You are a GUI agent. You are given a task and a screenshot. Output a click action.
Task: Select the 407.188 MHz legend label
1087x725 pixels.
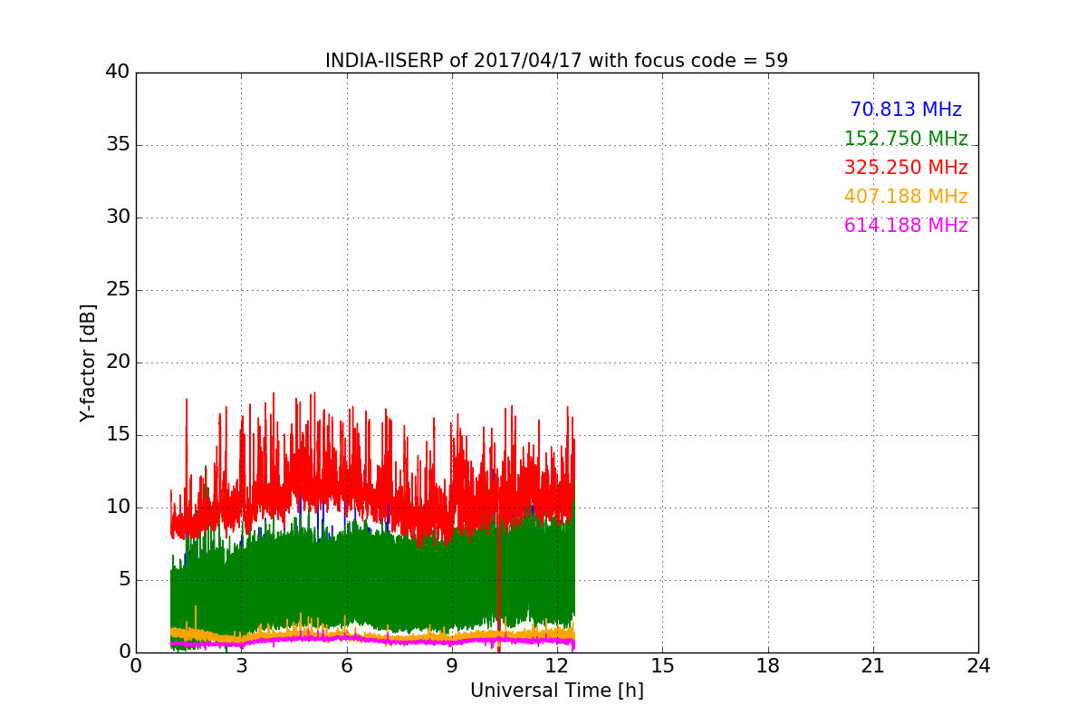pyautogui.click(x=906, y=197)
